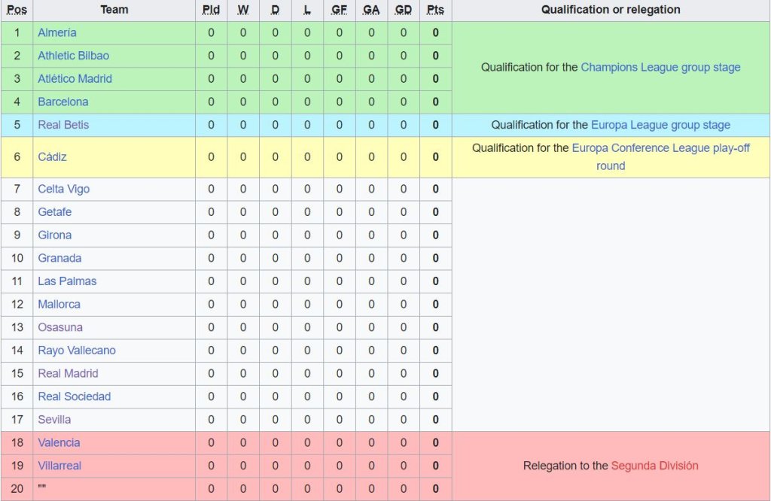Click the Pts column header abbreviation

[x=435, y=10]
